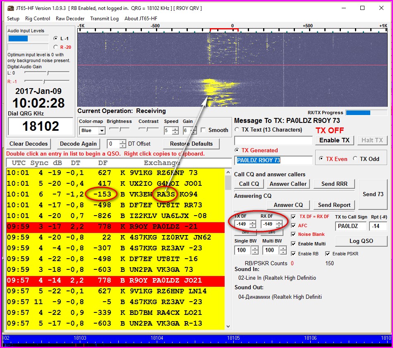
Task: Uncheck the AFC option
Action: click(x=293, y=226)
